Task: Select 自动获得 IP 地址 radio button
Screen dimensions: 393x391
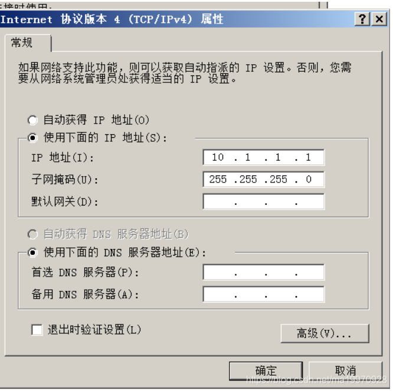Action: tap(32, 120)
